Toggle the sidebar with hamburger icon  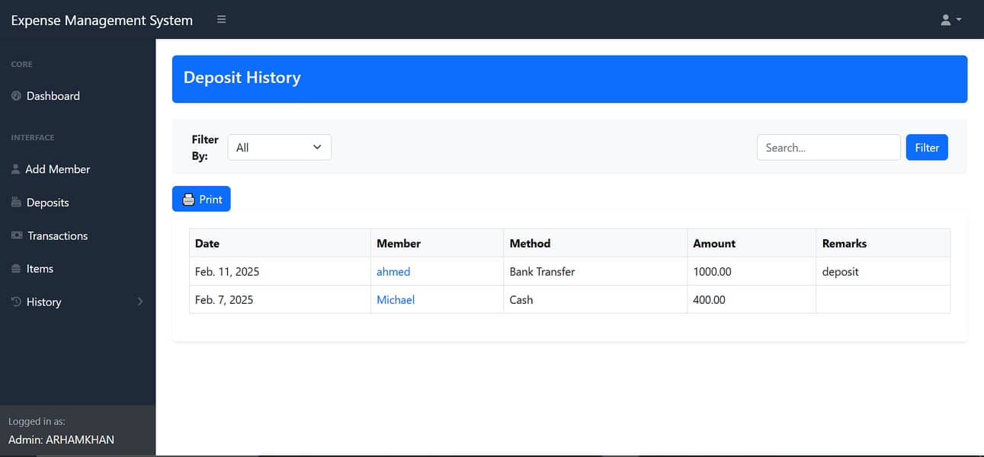click(x=222, y=20)
